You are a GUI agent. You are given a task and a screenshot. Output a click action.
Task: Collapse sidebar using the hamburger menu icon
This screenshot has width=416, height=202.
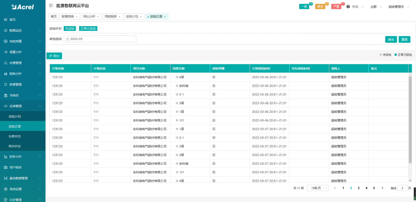51,6
